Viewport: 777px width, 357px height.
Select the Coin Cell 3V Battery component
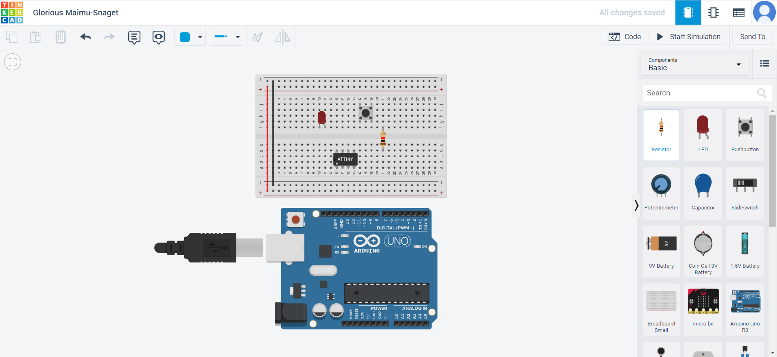(x=703, y=251)
